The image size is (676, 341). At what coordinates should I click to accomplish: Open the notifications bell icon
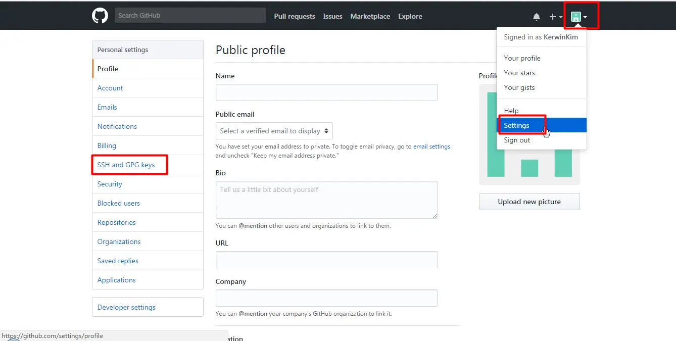tap(537, 17)
